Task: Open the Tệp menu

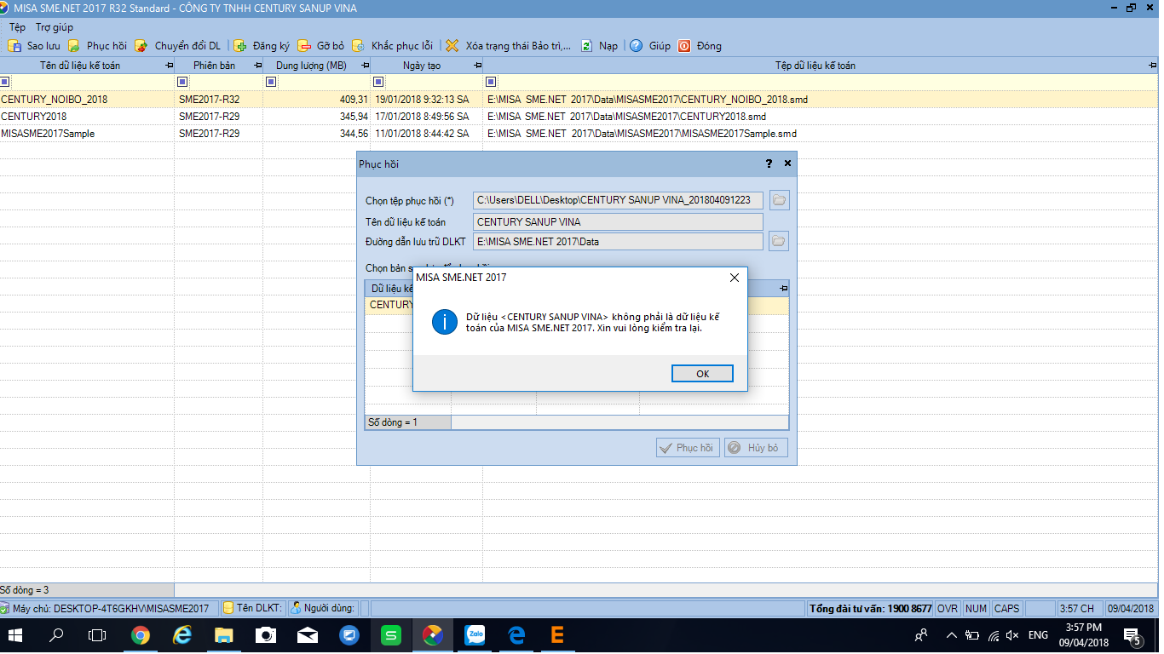Action: click(x=17, y=27)
